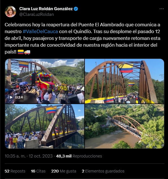View the bridge photo with two hanging flags
This screenshot has height=179, width=168.
click(x=125, y=81)
